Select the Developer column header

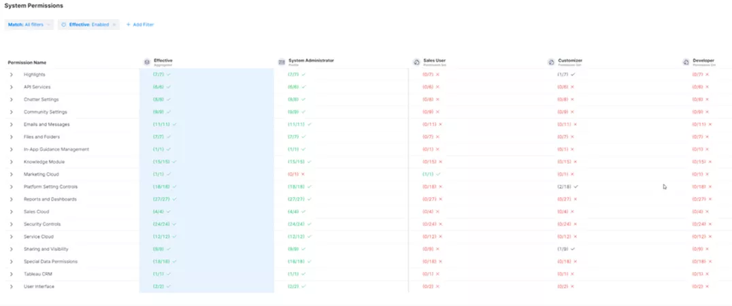coord(703,61)
